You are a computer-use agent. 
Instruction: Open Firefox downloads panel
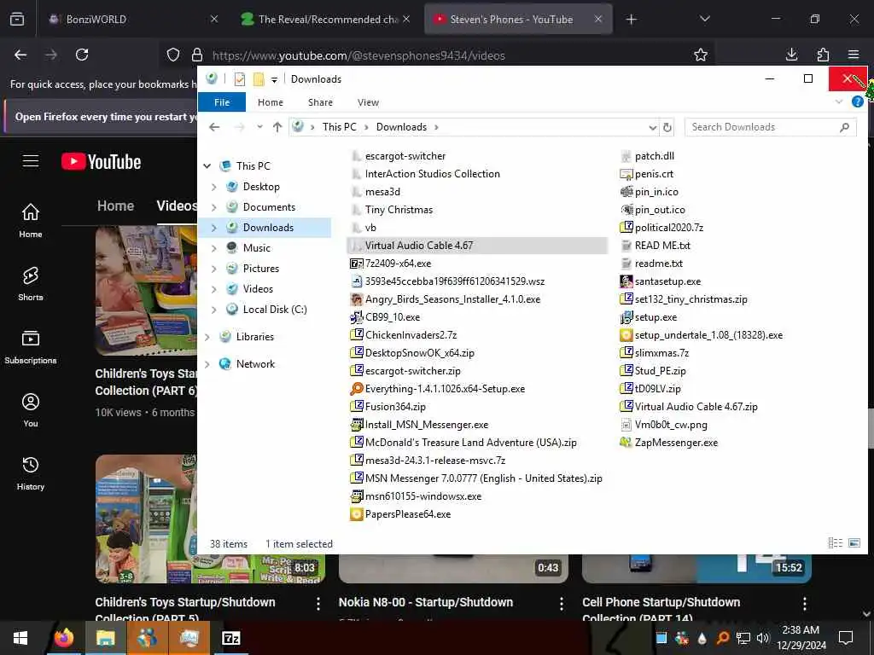coord(791,55)
